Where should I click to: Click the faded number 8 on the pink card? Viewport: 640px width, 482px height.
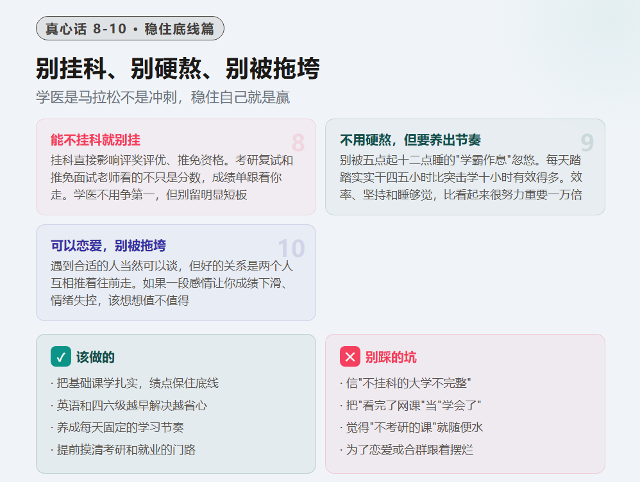point(298,142)
